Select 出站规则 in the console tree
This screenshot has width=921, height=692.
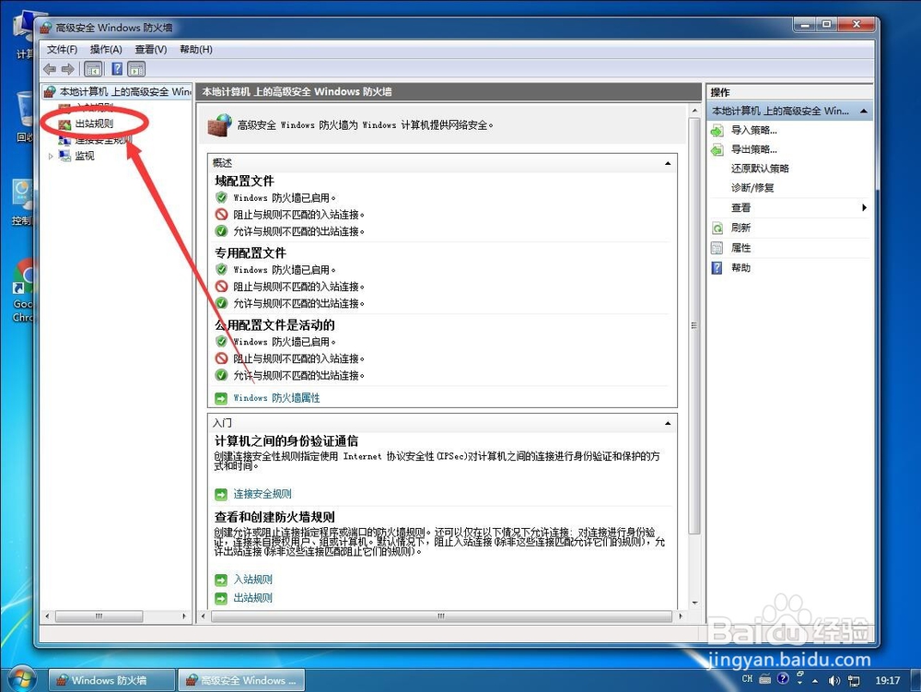pos(96,123)
